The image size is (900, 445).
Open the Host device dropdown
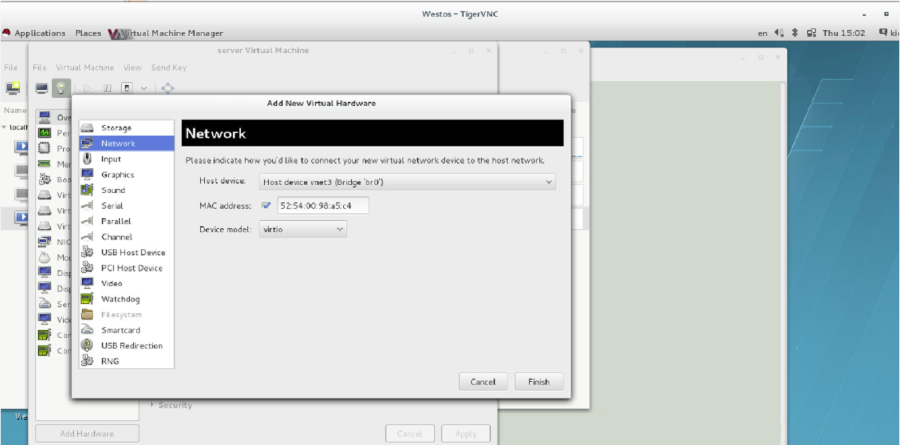(x=407, y=182)
